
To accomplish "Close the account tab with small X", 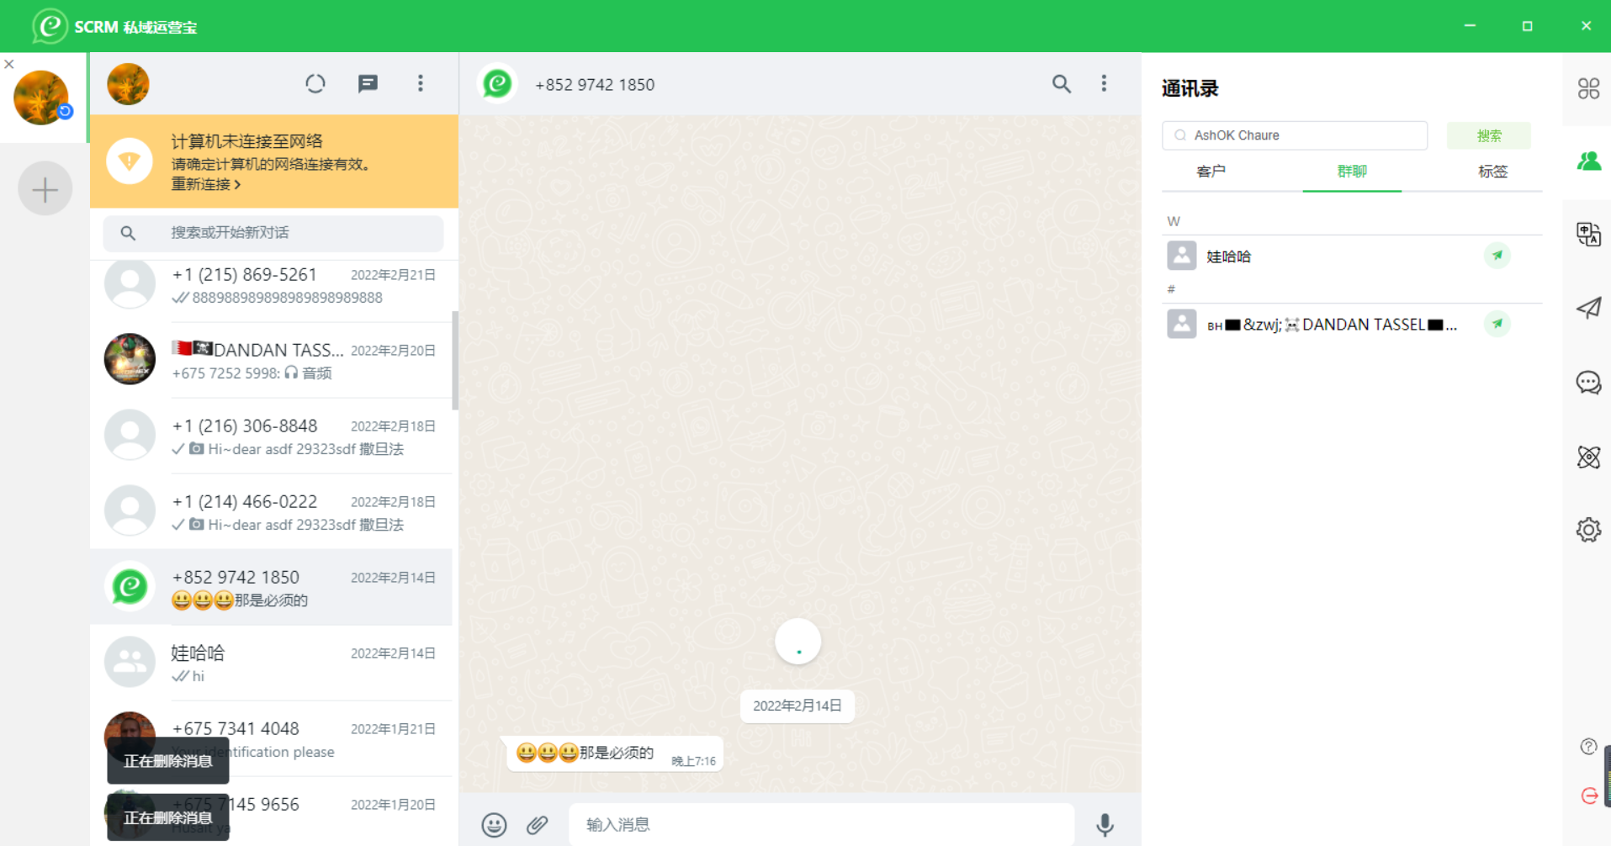I will 8,64.
